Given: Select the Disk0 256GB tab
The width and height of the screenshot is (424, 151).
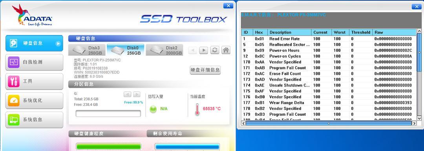Looking at the screenshot, I should [126, 50].
